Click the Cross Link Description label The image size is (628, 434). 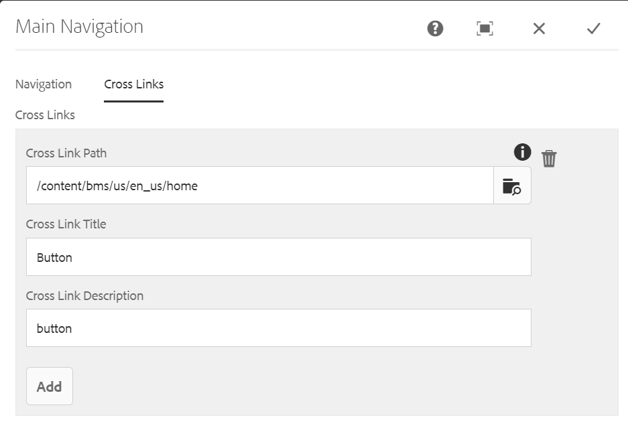pos(85,296)
